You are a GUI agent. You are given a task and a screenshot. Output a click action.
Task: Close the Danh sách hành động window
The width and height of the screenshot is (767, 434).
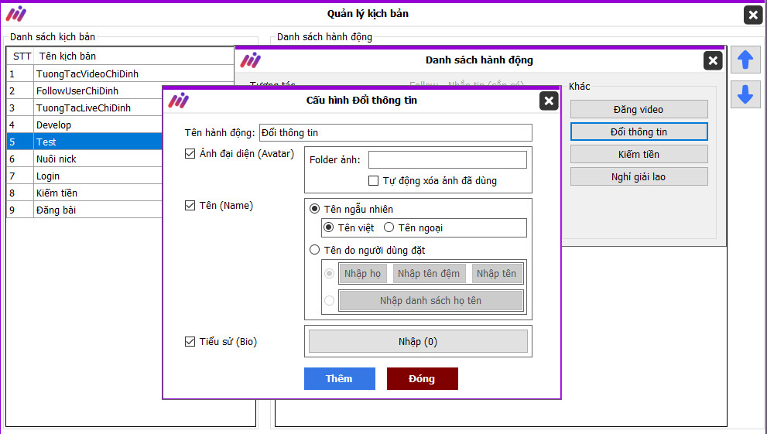(713, 60)
